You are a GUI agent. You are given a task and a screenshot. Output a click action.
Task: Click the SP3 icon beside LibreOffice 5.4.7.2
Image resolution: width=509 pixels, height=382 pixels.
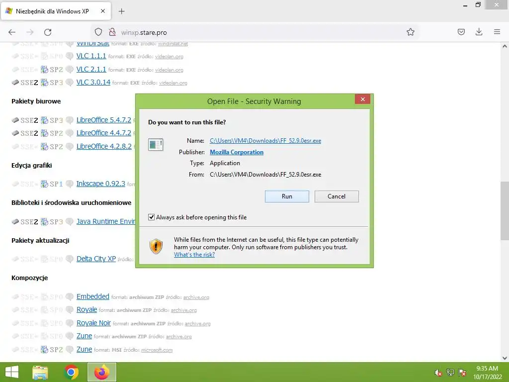point(52,120)
